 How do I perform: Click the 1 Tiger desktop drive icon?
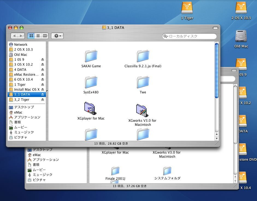coord(187,8)
